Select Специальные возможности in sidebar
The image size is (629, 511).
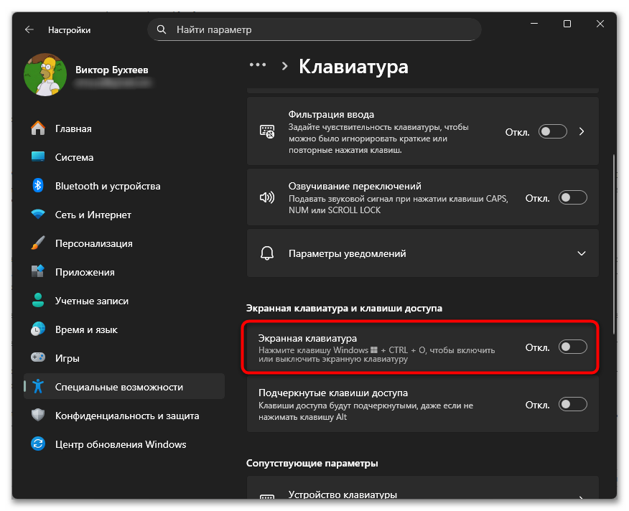click(124, 387)
